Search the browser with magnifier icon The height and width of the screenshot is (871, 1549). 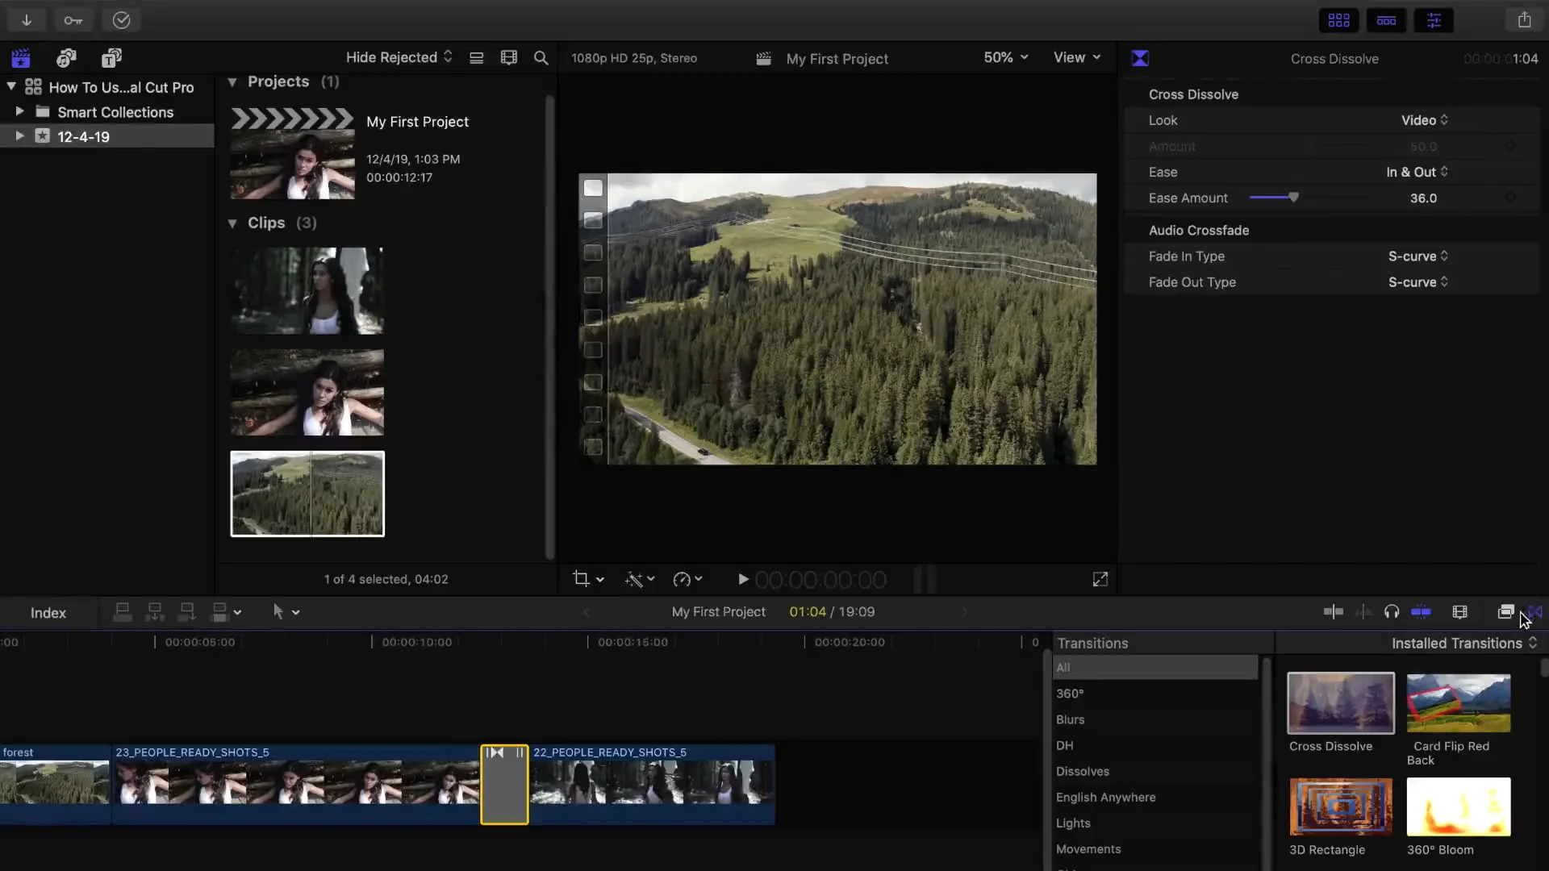541,58
